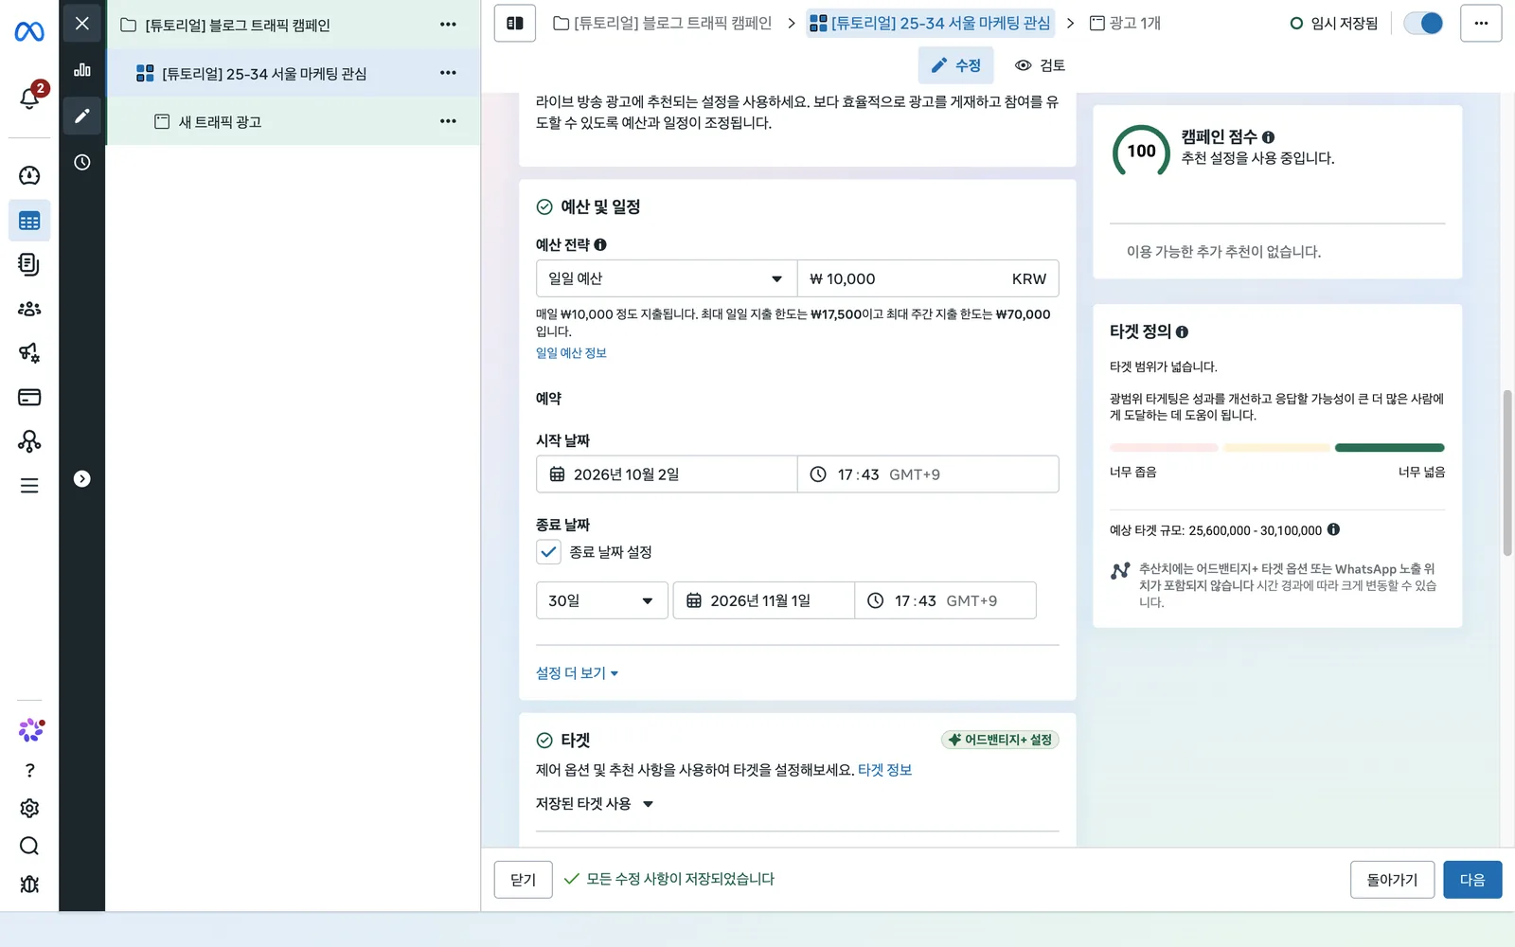
Task: Open the Audiences people icon
Action: pos(29,309)
